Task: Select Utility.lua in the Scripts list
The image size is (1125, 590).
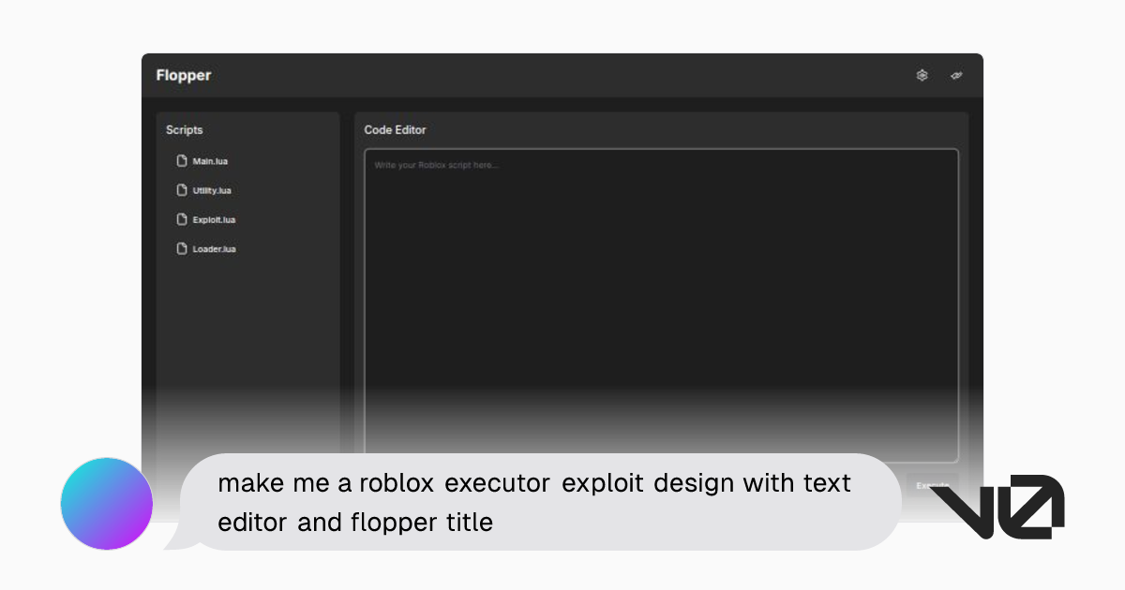Action: point(212,191)
